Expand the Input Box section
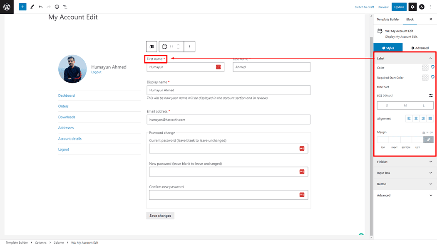437x245 pixels. 405,173
